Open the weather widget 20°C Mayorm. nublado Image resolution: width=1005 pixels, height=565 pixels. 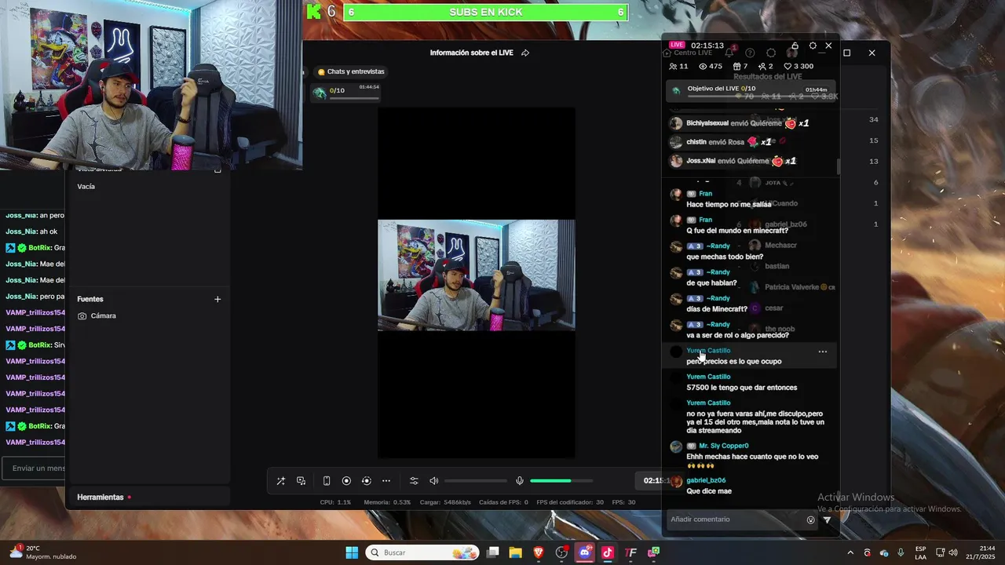(43, 552)
